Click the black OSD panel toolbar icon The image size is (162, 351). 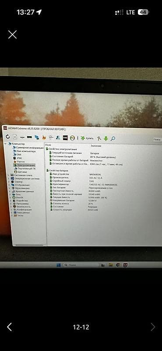coord(65,138)
